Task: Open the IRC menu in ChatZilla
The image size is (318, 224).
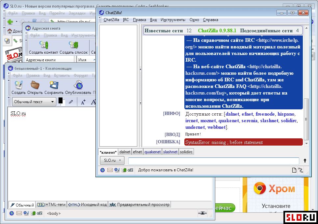Action: pos(126,20)
